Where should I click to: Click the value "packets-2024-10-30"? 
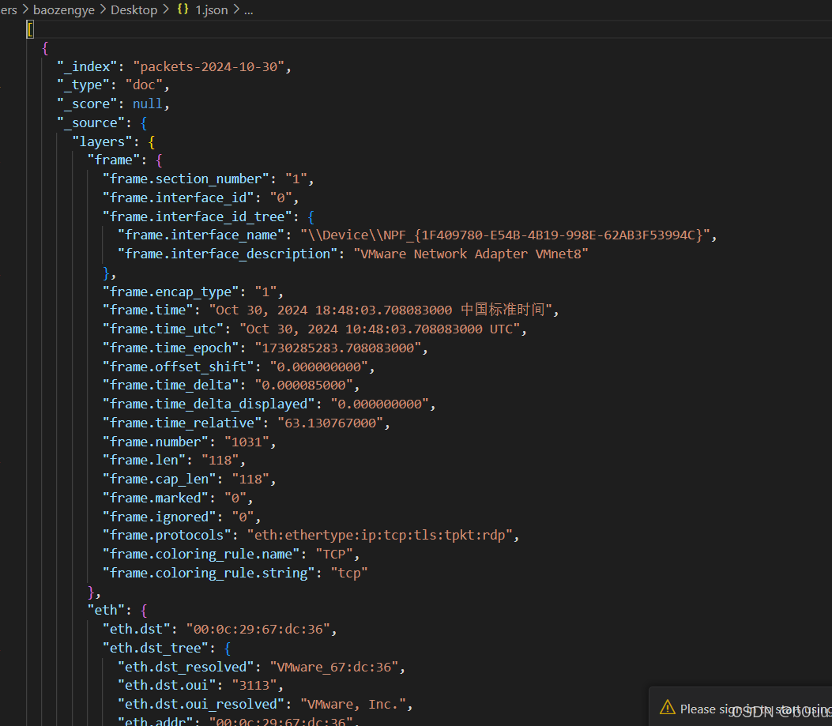click(x=209, y=66)
